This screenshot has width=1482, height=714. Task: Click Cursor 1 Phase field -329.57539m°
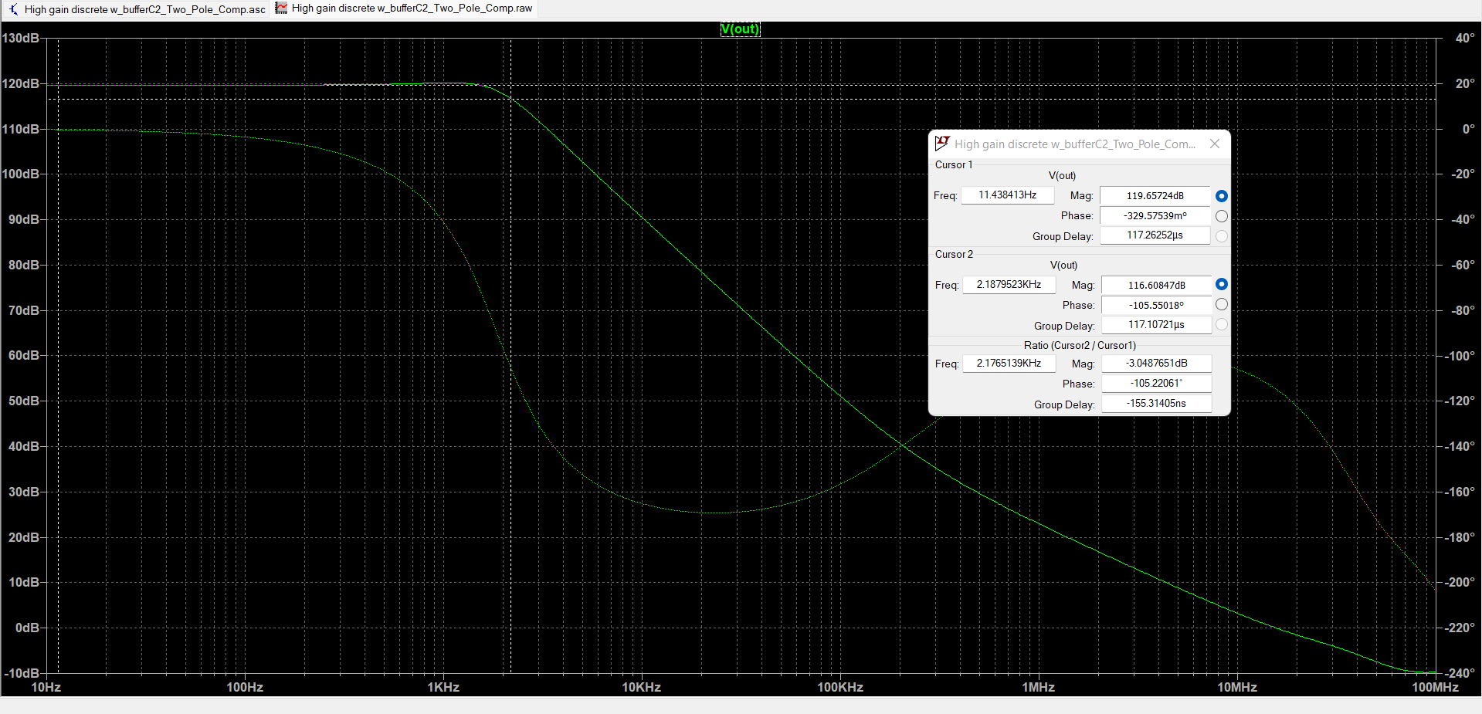coord(1155,216)
